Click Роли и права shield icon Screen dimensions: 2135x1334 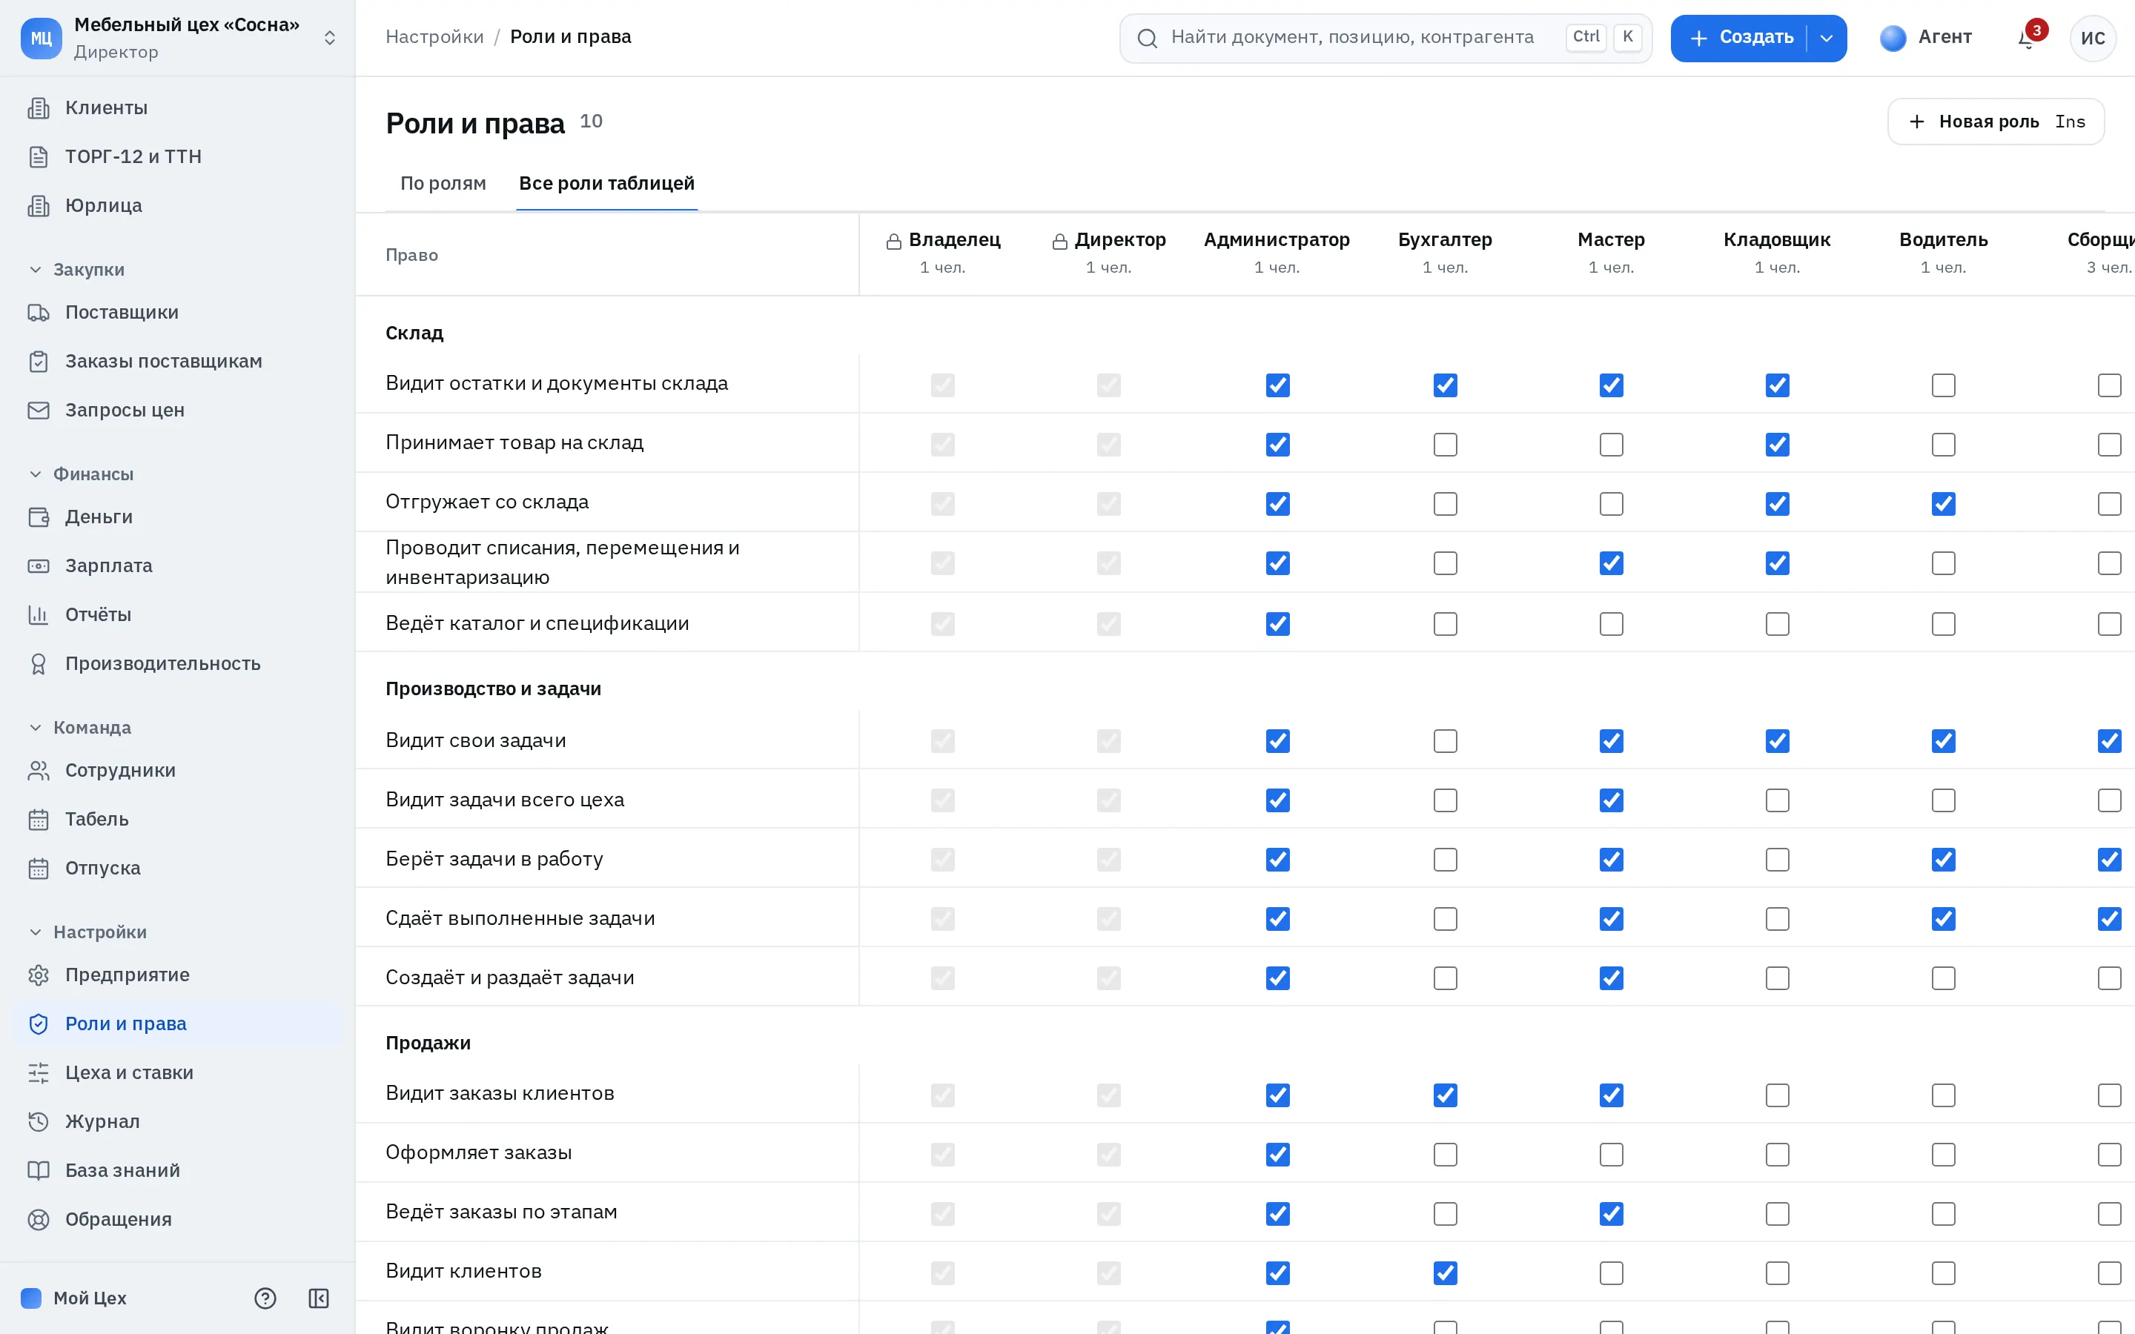(x=38, y=1024)
